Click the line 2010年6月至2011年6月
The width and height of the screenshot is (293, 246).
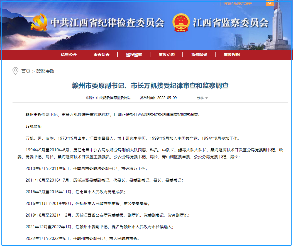(x=86, y=169)
